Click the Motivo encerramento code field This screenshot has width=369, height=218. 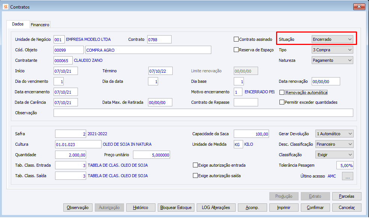[238, 92]
